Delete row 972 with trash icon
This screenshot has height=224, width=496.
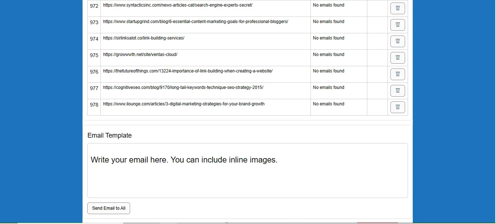(x=397, y=8)
